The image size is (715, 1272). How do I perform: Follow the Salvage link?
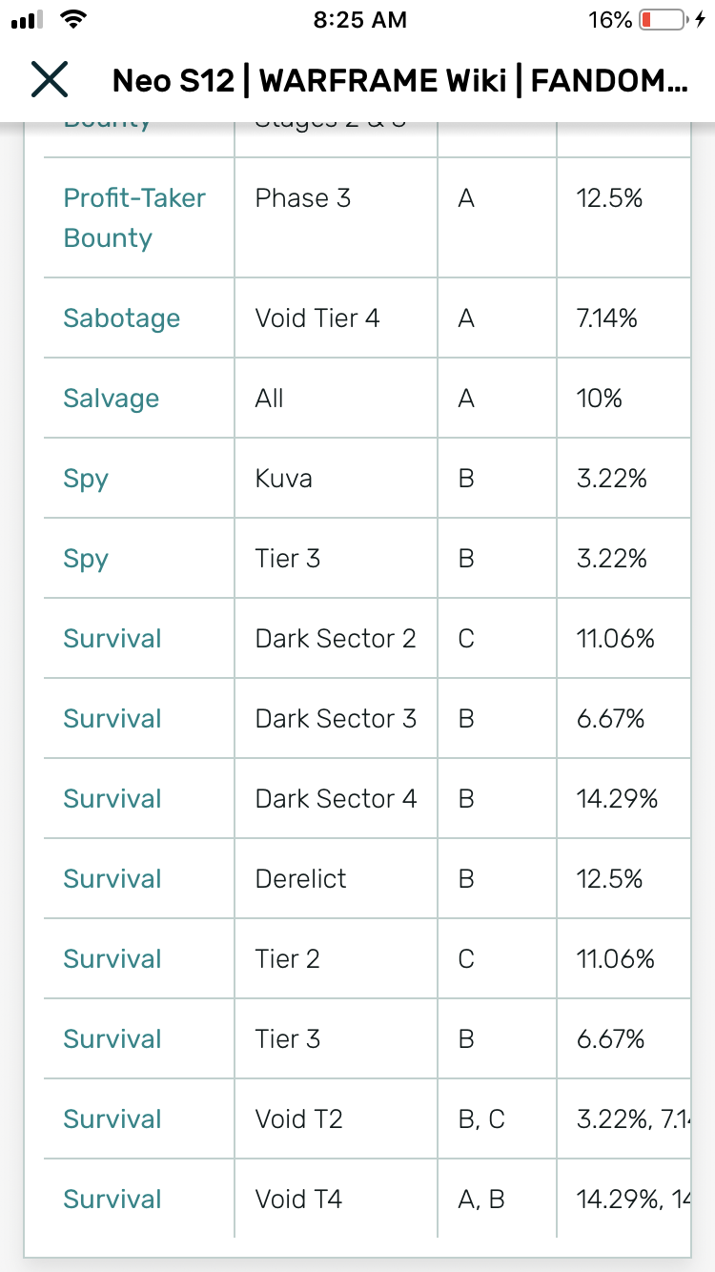tap(111, 399)
